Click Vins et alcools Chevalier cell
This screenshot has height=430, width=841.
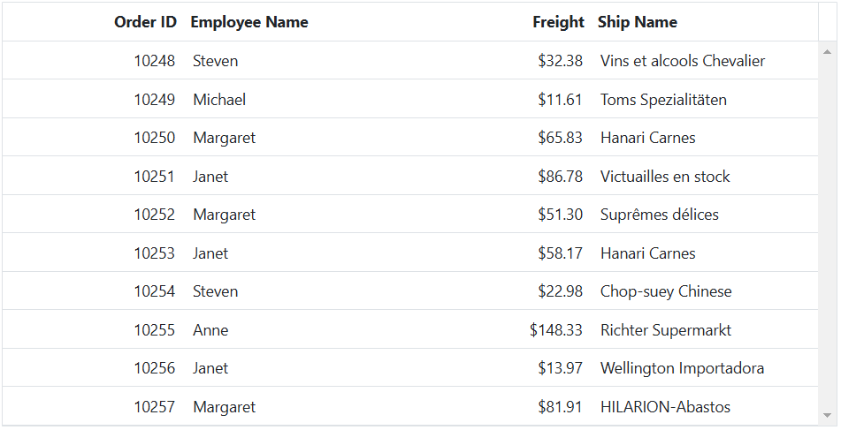(682, 61)
